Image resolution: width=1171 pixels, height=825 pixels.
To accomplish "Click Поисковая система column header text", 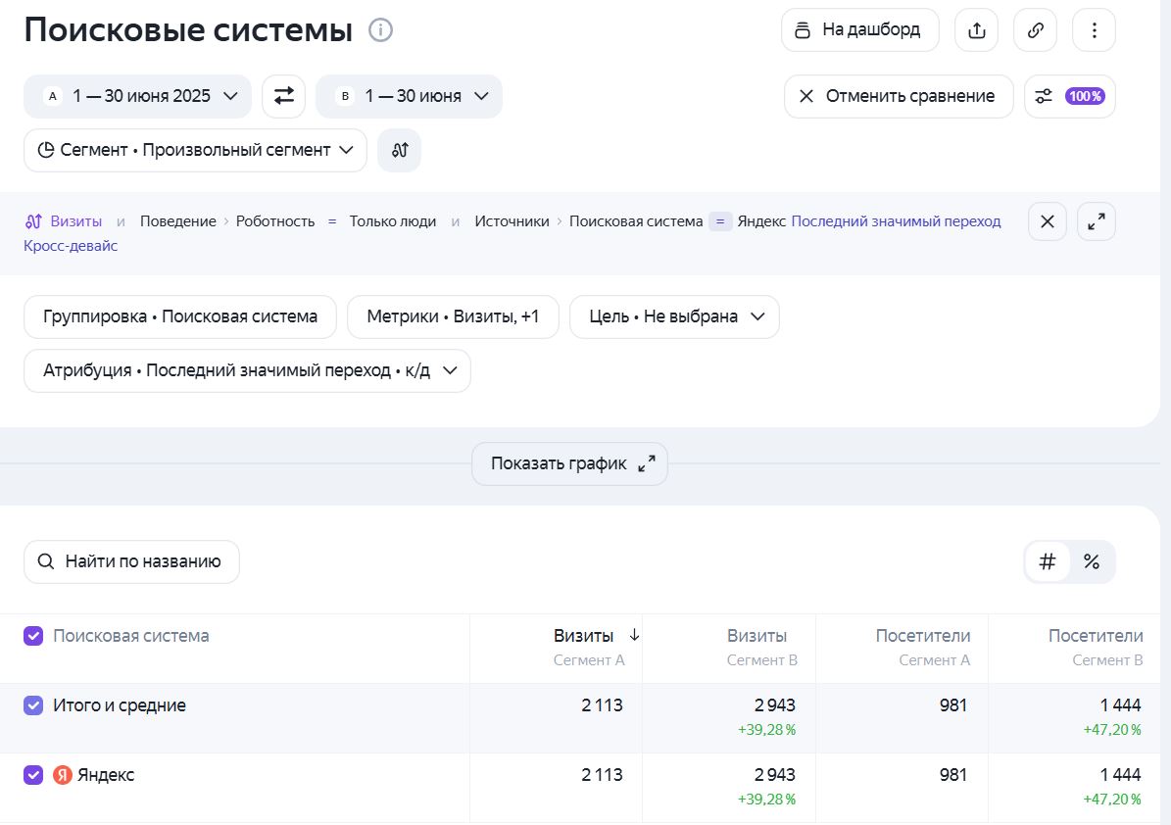I will click(x=130, y=636).
